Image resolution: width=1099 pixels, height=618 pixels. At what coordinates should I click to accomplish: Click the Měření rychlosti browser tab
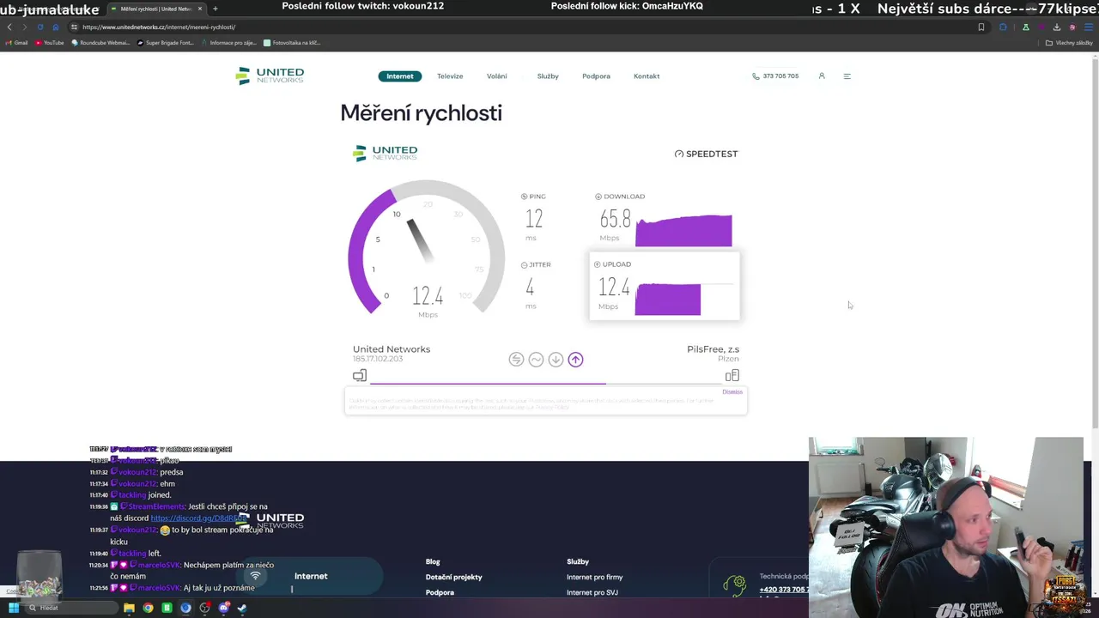pyautogui.click(x=155, y=9)
